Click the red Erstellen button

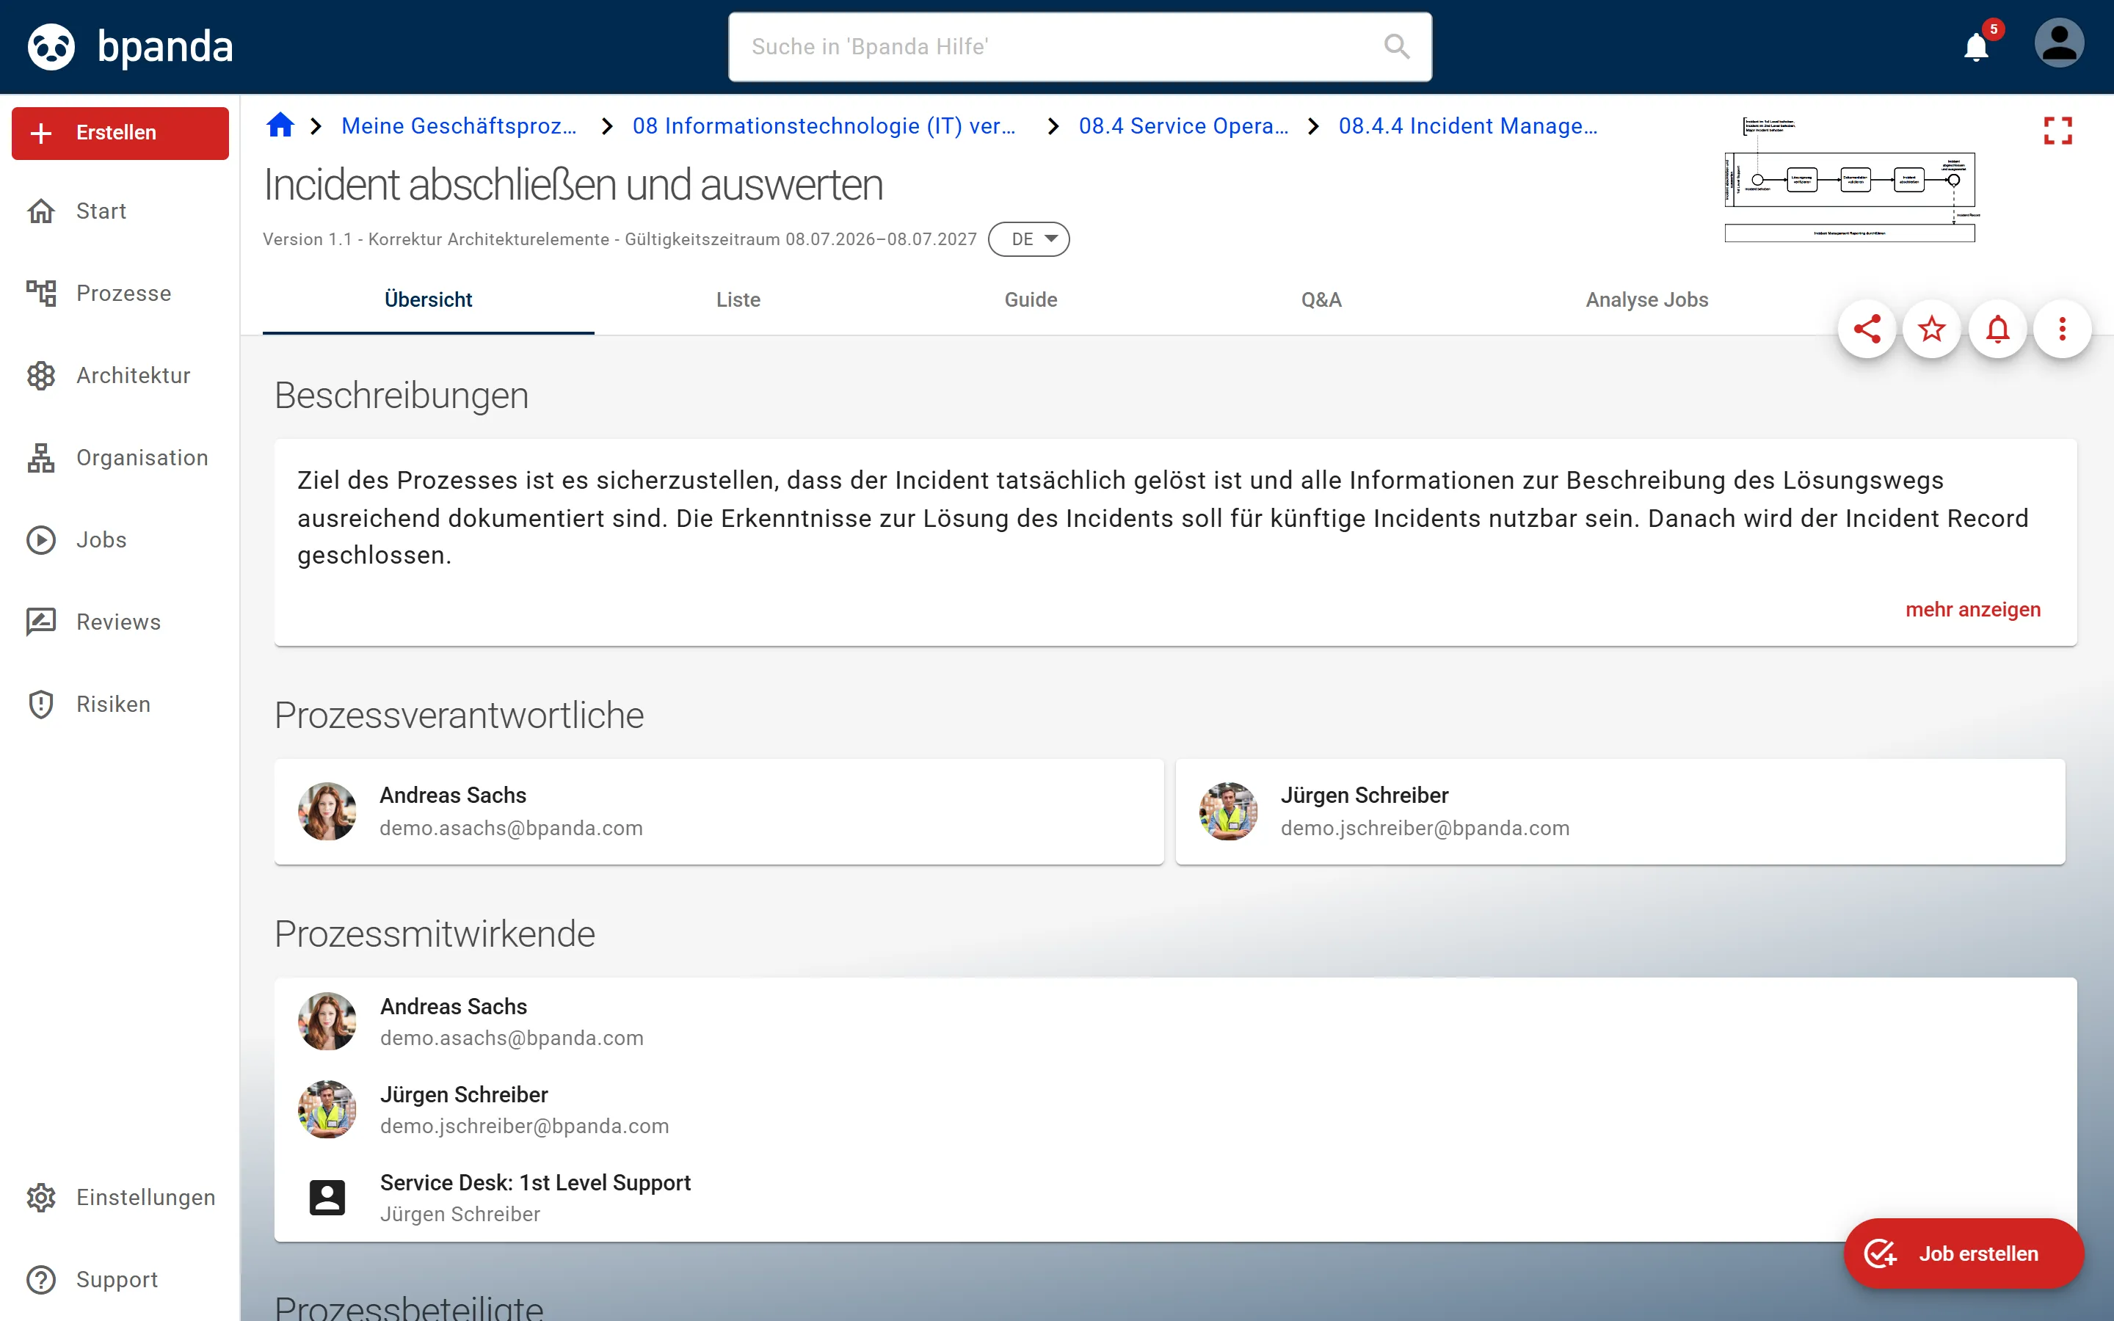coord(120,134)
